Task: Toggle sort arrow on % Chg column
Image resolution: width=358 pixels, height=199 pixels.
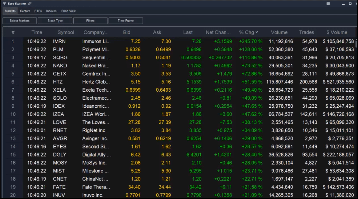Action: click(x=257, y=32)
